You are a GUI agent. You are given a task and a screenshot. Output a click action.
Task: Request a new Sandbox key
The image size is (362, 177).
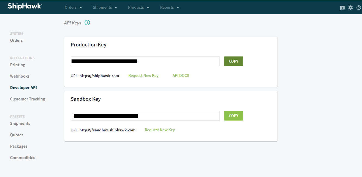(160, 130)
